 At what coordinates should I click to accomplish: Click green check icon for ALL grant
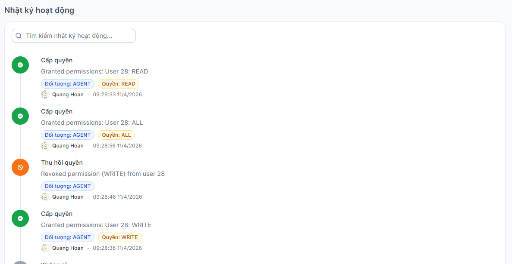[20, 116]
